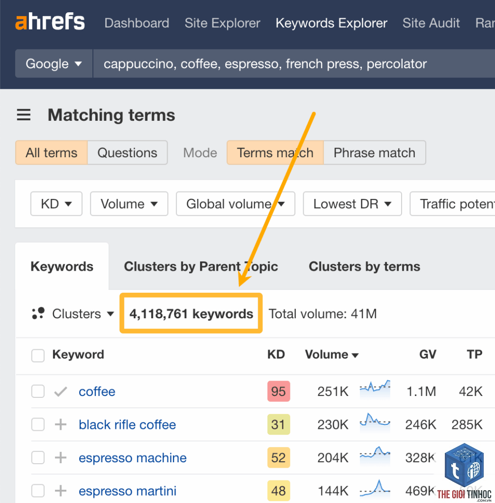Add black rifle coffee with plus icon
This screenshot has height=503, width=495.
[x=60, y=424]
